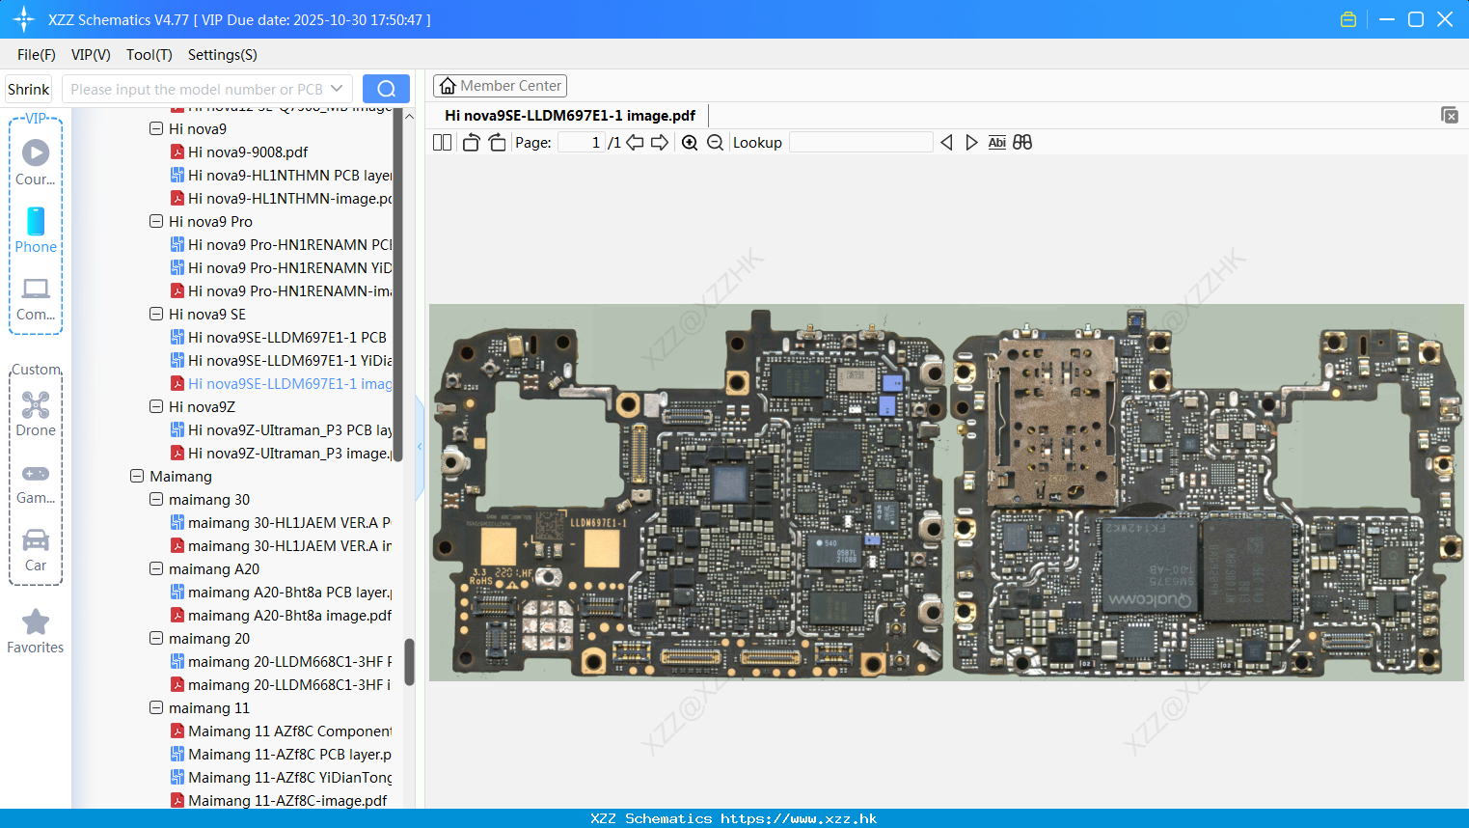The width and height of the screenshot is (1469, 828).
Task: Collapse the Maimang brand folder
Action: [x=137, y=476]
